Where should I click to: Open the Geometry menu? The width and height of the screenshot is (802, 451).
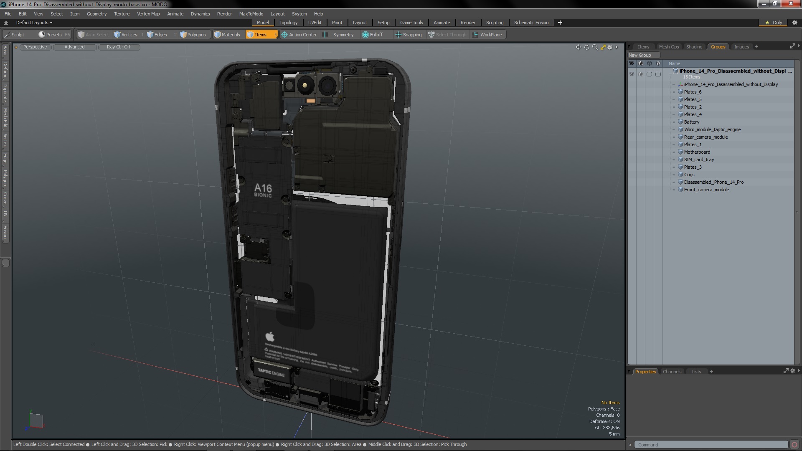coord(96,14)
